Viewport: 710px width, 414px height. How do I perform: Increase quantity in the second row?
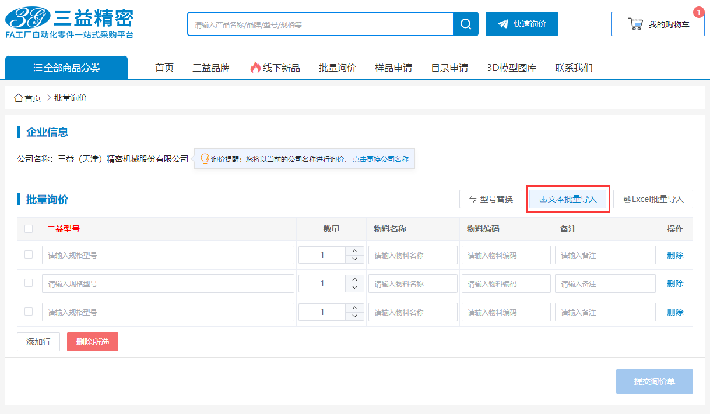click(x=354, y=279)
